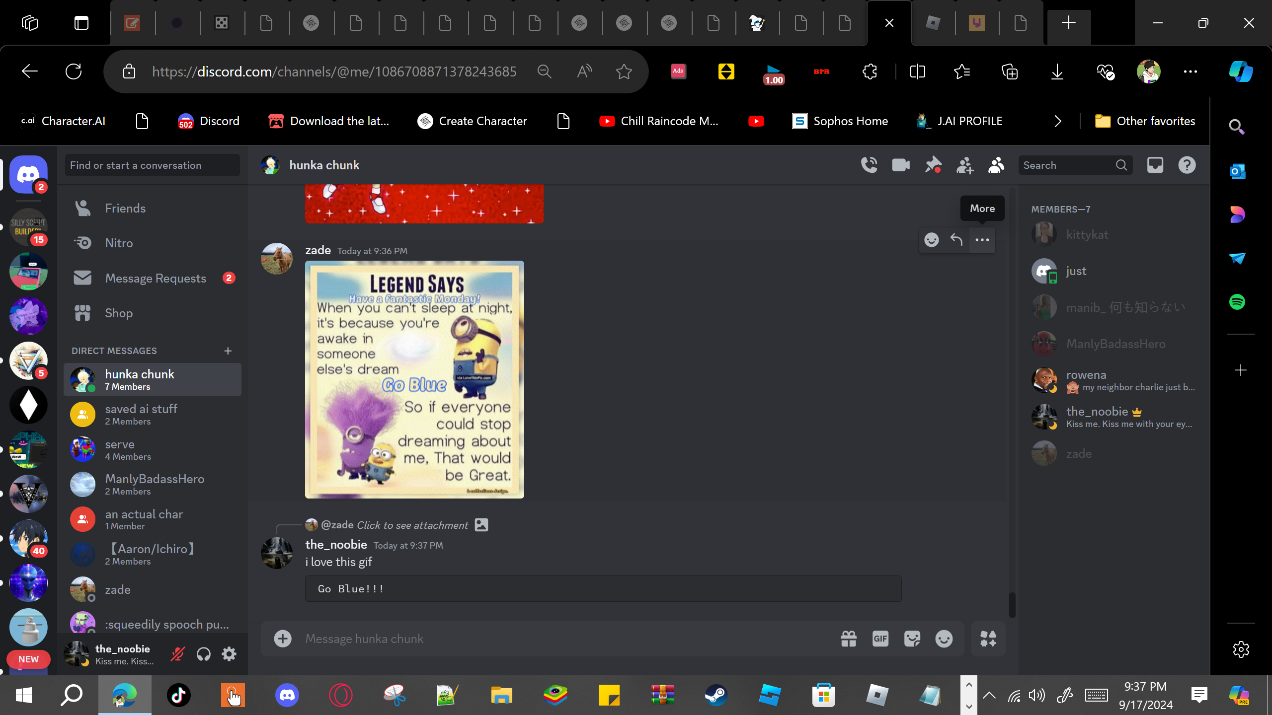Toggle deafen with the headphones icon
The width and height of the screenshot is (1272, 715).
204,654
